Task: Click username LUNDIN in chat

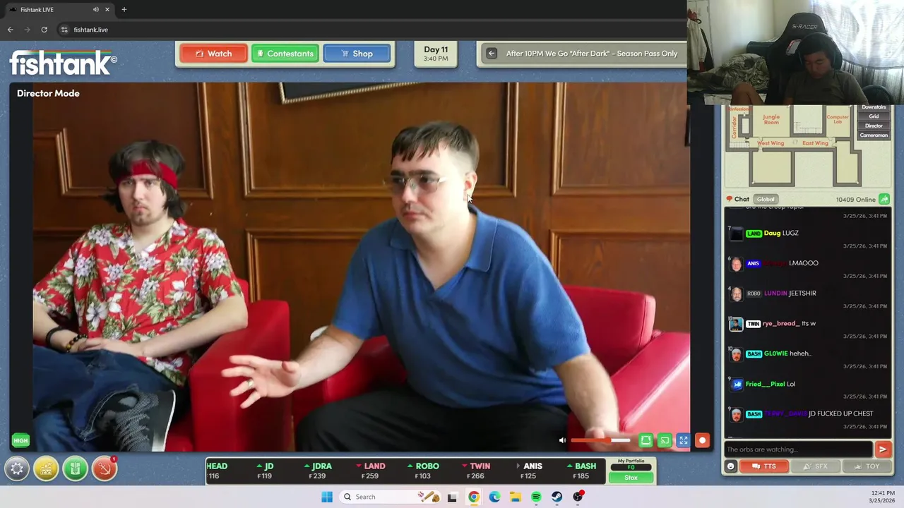Action: 775,294
